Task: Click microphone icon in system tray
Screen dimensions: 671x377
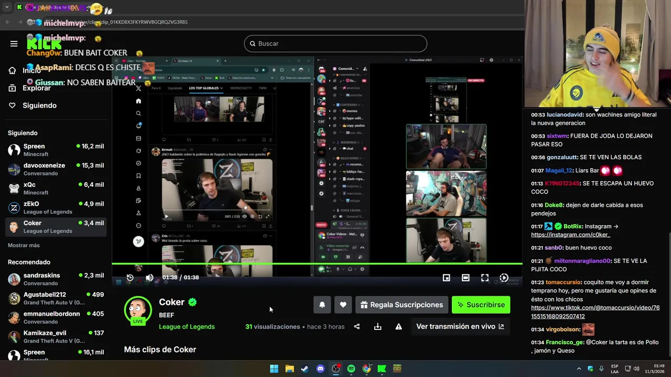Action: (601, 369)
